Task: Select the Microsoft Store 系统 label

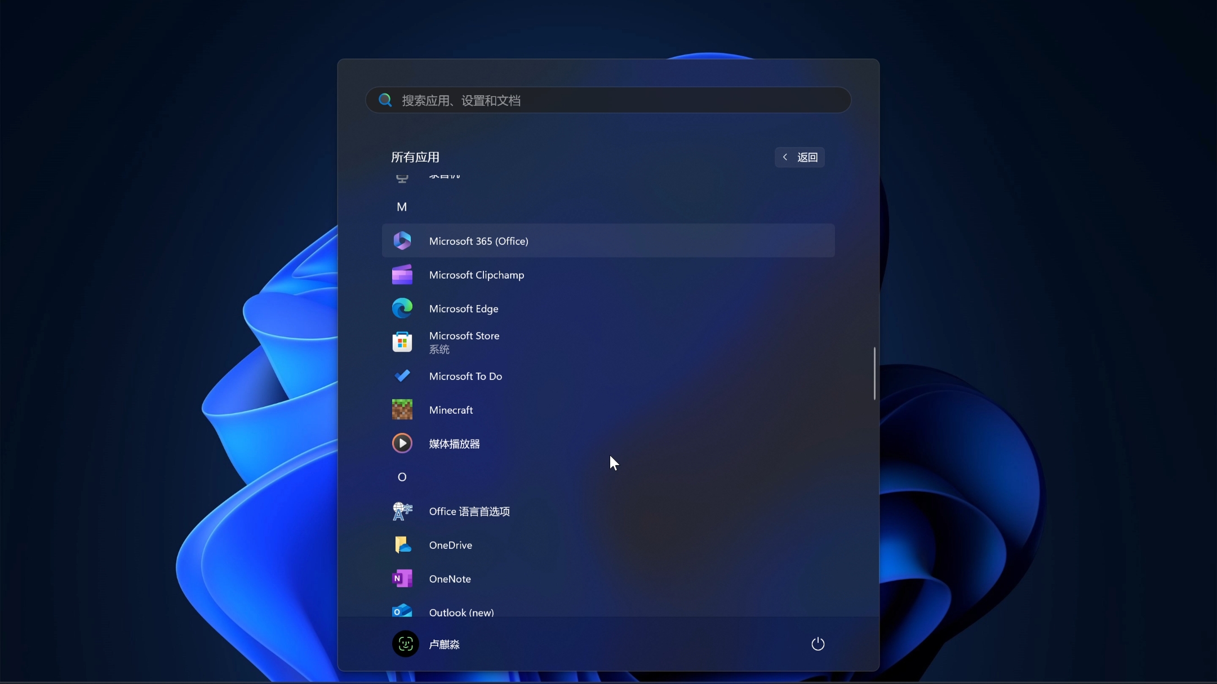Action: tap(464, 342)
